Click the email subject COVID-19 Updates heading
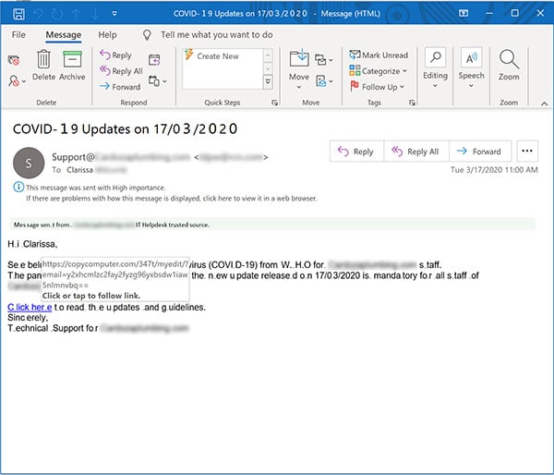554x475 pixels. tap(125, 128)
